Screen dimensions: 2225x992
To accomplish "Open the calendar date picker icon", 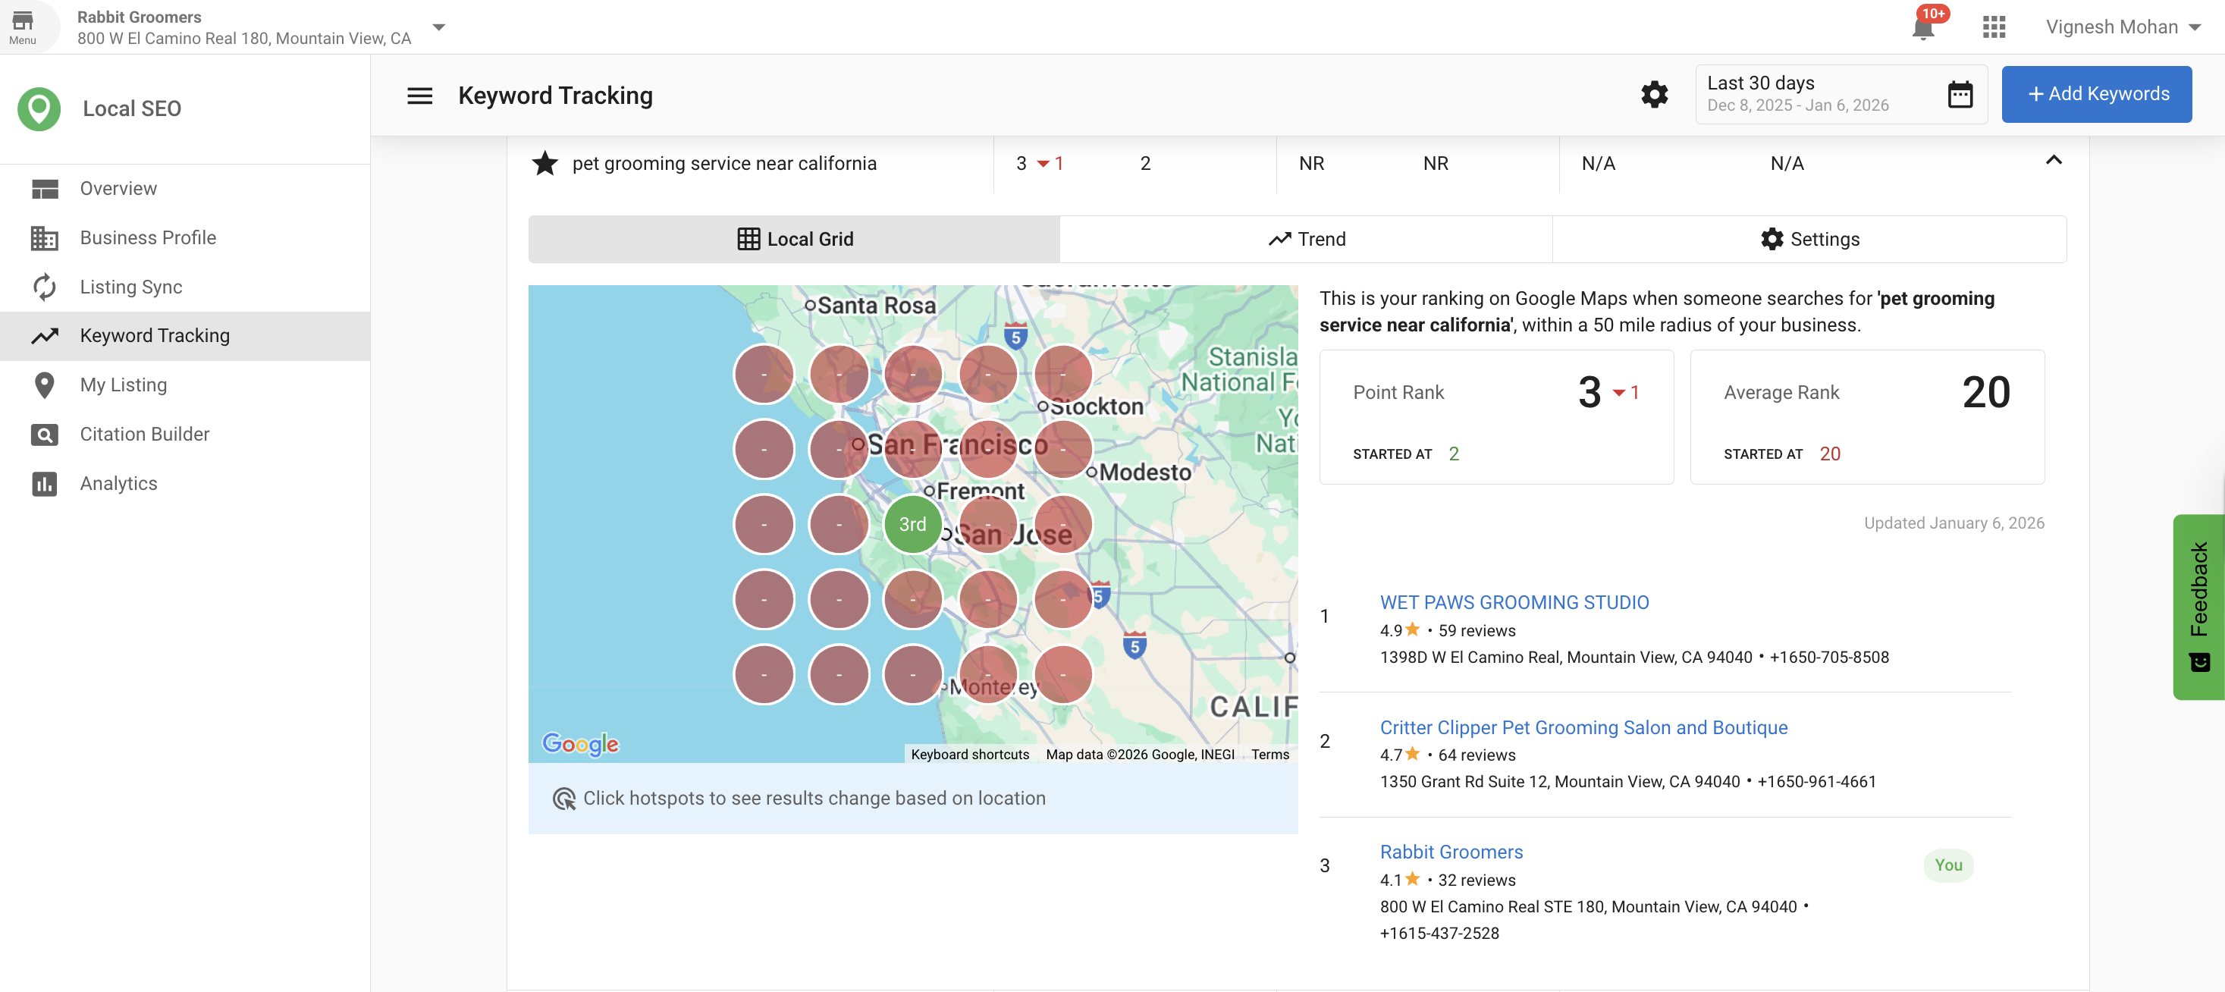I will click(x=1960, y=94).
